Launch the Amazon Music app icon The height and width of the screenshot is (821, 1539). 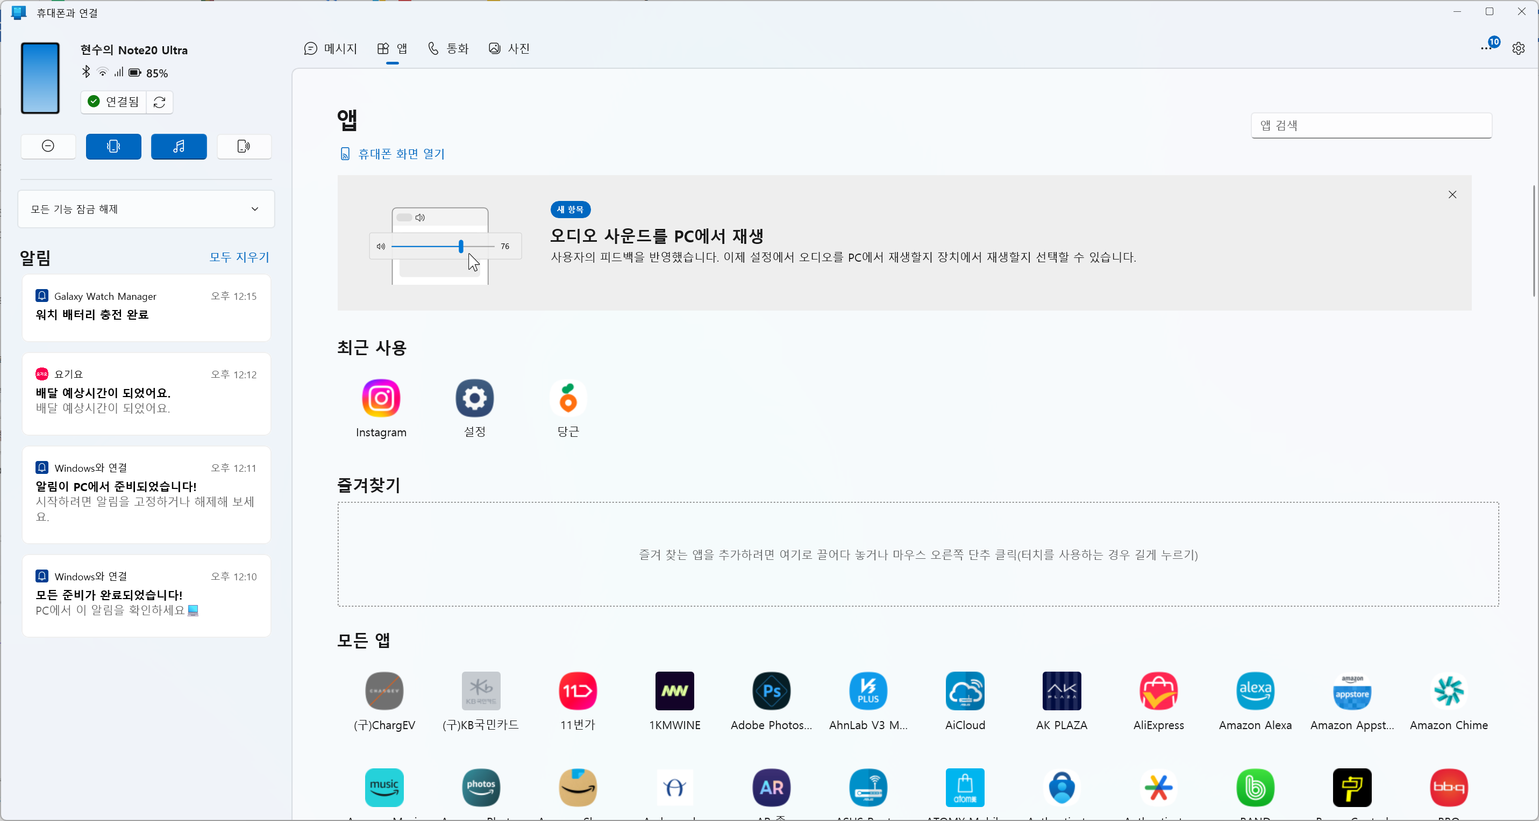384,788
